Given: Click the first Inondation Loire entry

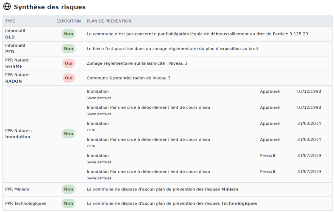Looking at the screenshot, I should click(x=98, y=123).
